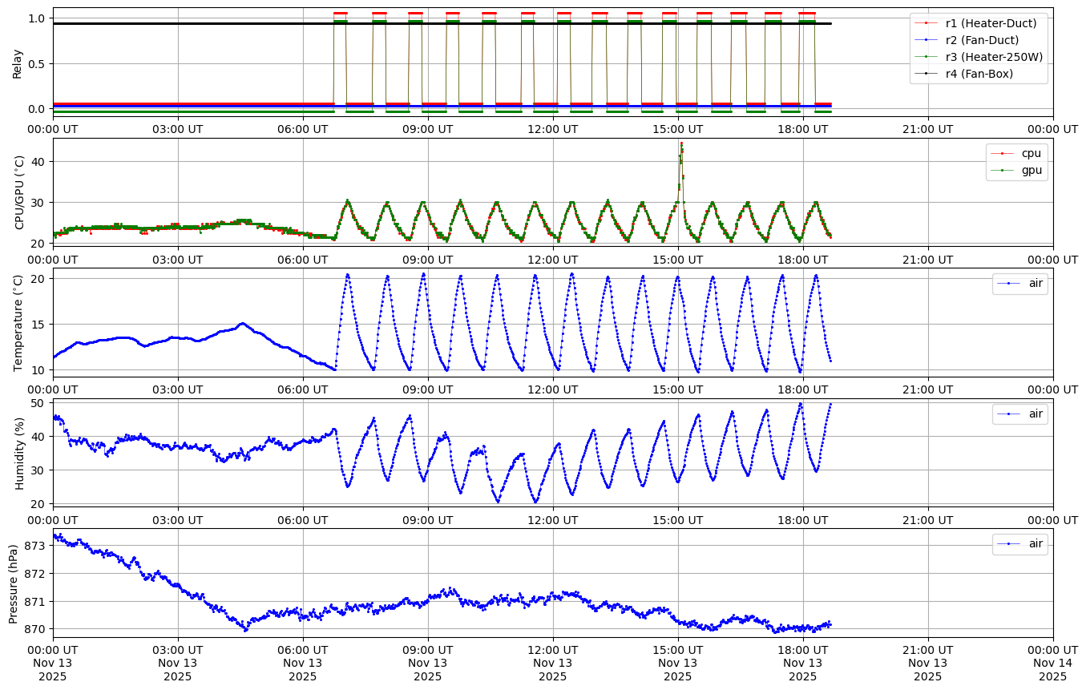
Task: Select the Temperature (°C) y-axis label
Action: pyautogui.click(x=19, y=322)
